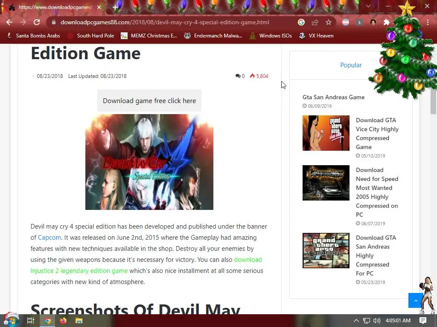Share this page via share icon
Screen dimensions: 437x327
point(315,22)
